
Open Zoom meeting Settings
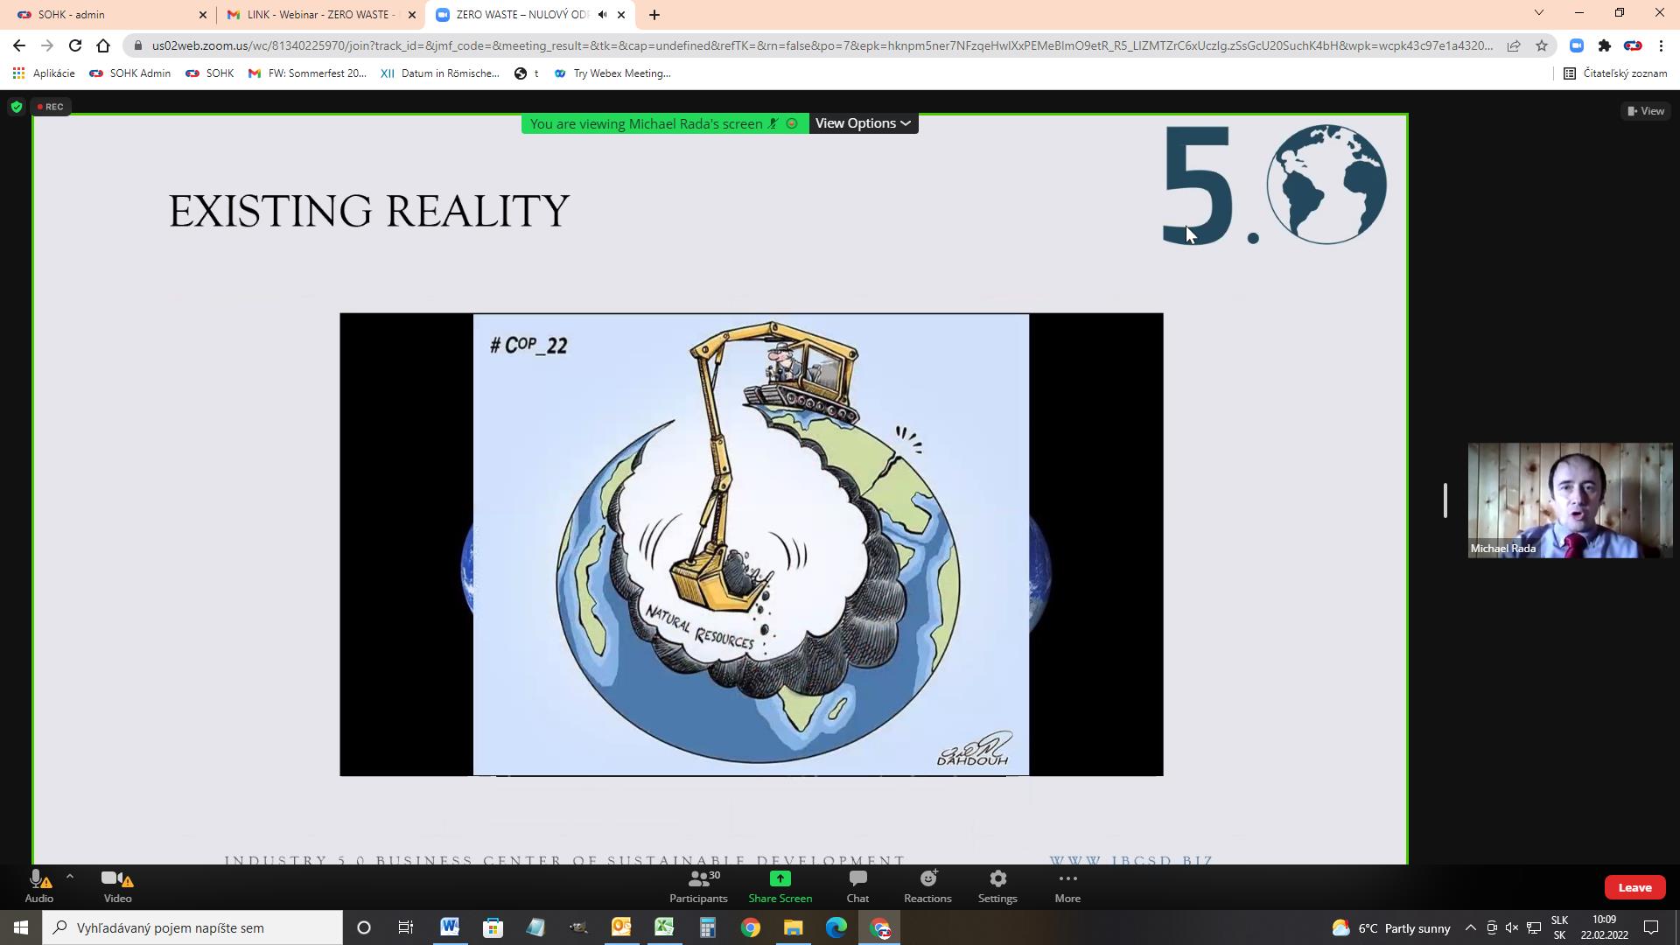[x=997, y=886]
